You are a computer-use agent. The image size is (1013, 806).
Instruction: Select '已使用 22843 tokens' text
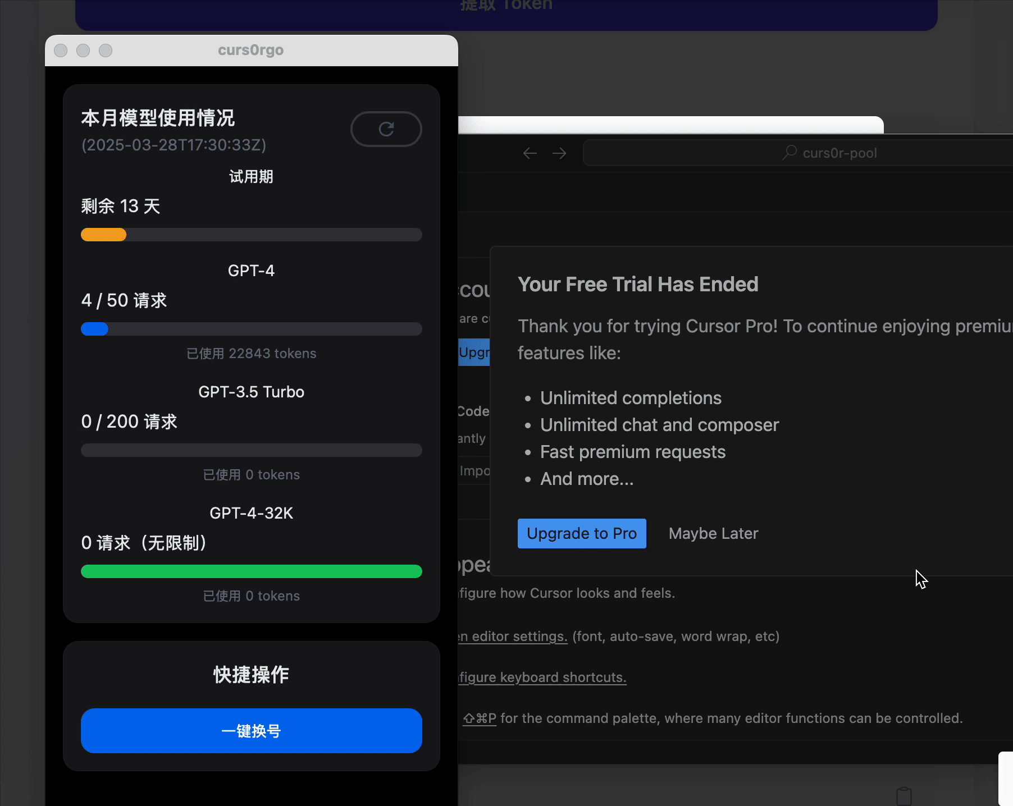pyautogui.click(x=252, y=354)
